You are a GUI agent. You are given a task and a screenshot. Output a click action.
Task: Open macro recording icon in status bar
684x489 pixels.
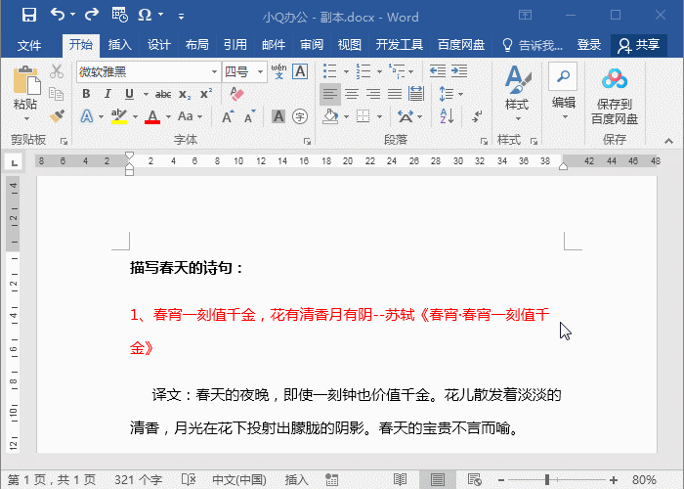click(331, 480)
